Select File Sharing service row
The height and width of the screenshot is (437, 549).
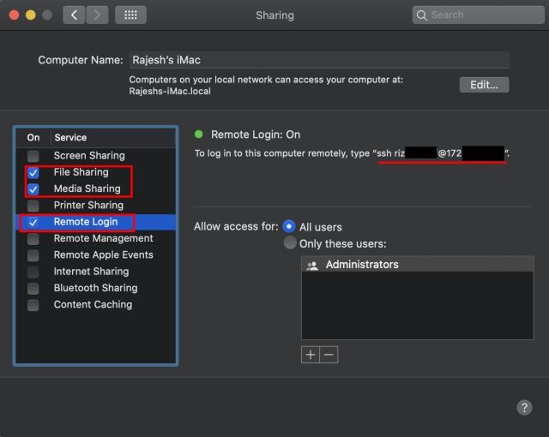pos(95,172)
